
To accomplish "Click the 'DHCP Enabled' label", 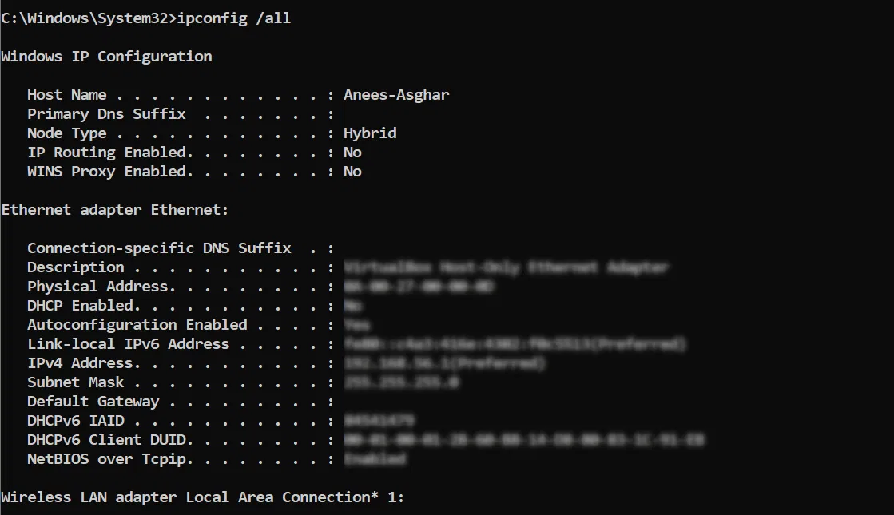I will click(80, 306).
